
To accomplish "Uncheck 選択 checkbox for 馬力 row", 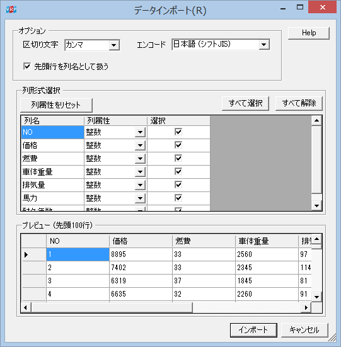I will [x=178, y=198].
